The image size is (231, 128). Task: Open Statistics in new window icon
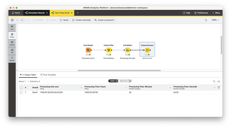coord(130,81)
